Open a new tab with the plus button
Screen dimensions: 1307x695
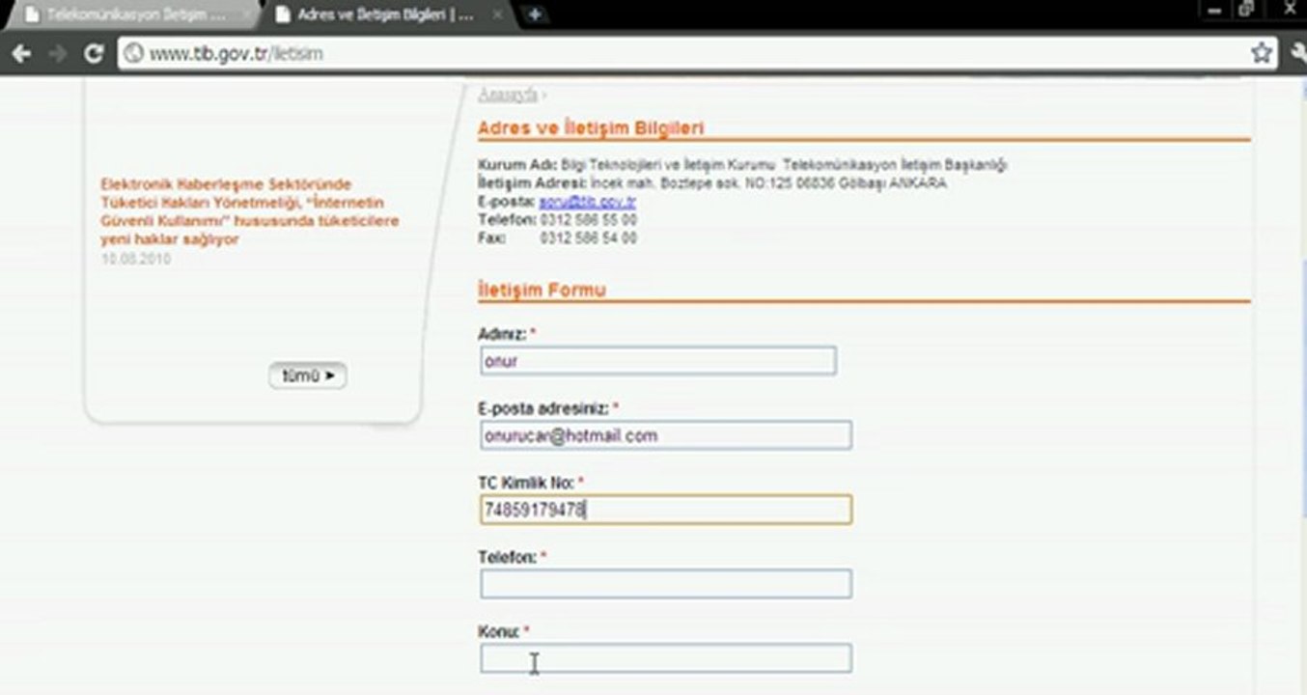(x=534, y=14)
